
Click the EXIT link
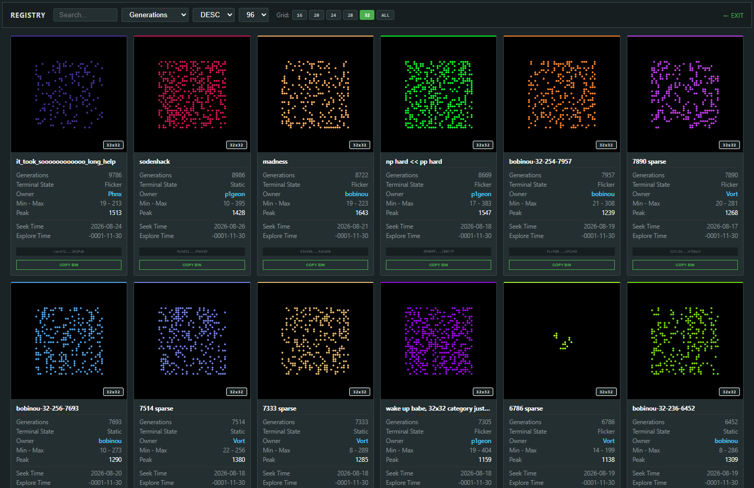click(733, 16)
